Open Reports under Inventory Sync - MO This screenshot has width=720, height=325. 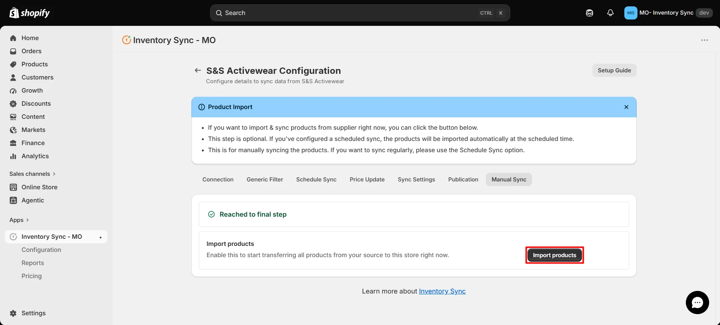pyautogui.click(x=33, y=263)
